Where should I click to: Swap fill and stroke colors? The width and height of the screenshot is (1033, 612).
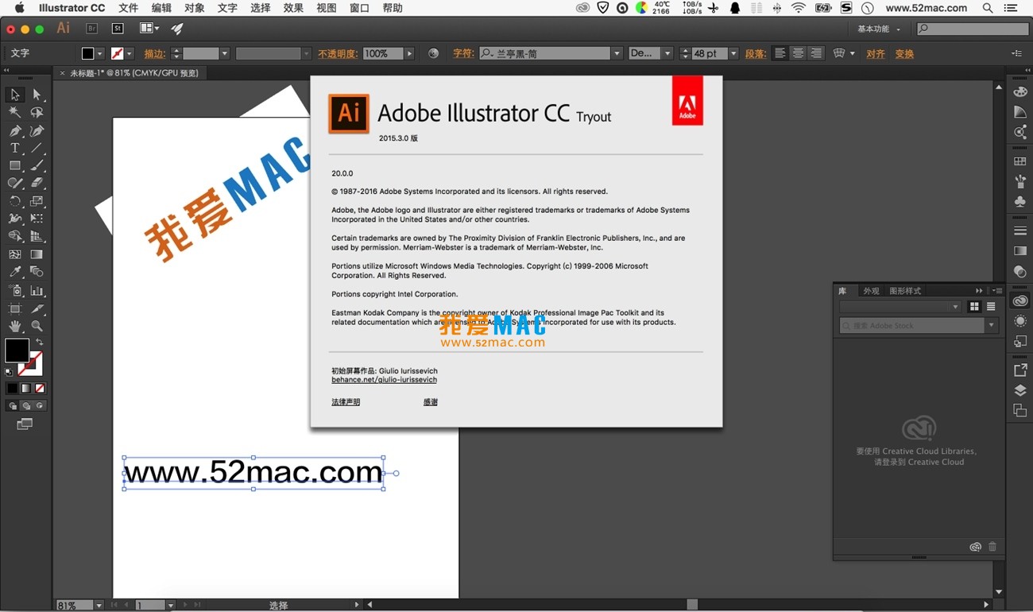click(39, 342)
